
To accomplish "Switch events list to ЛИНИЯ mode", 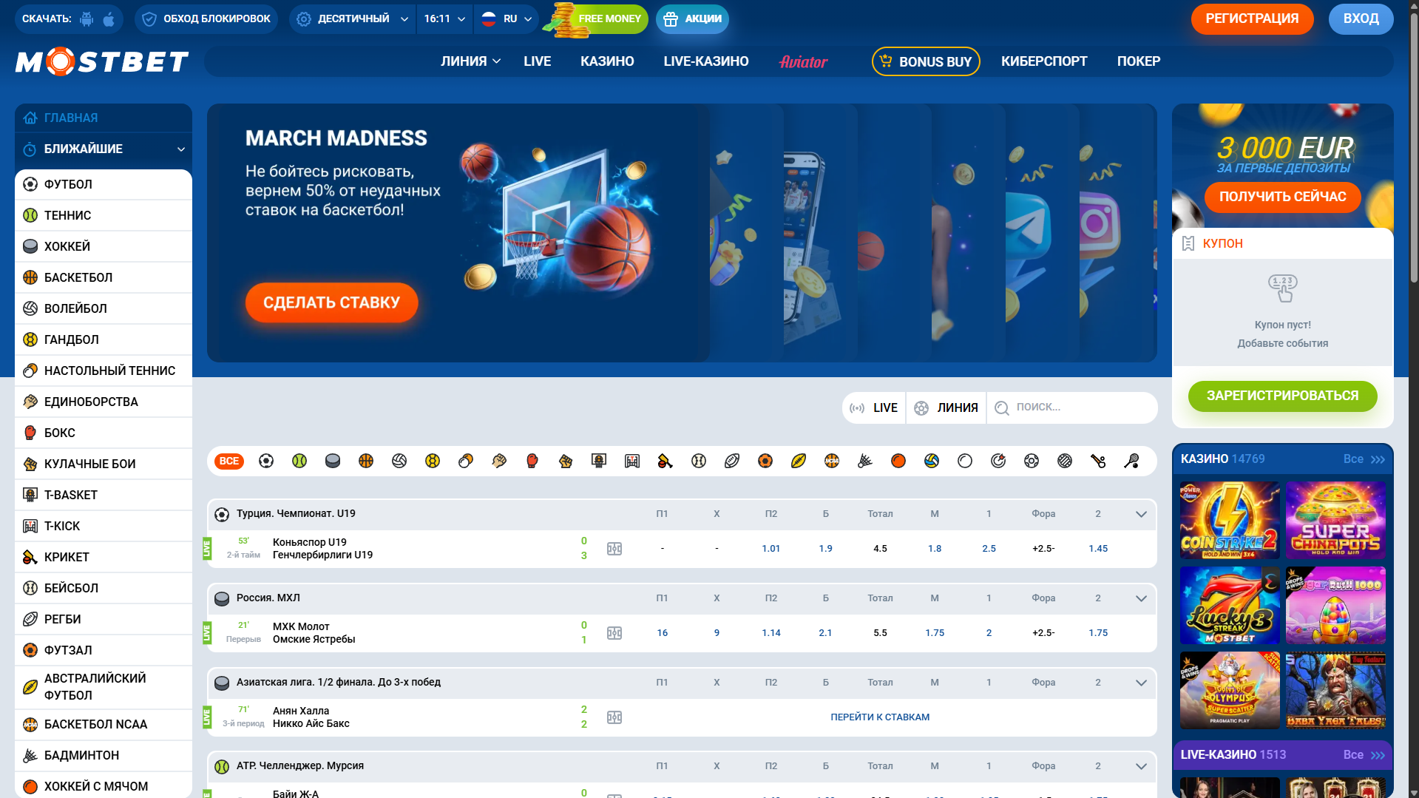I will coord(946,408).
